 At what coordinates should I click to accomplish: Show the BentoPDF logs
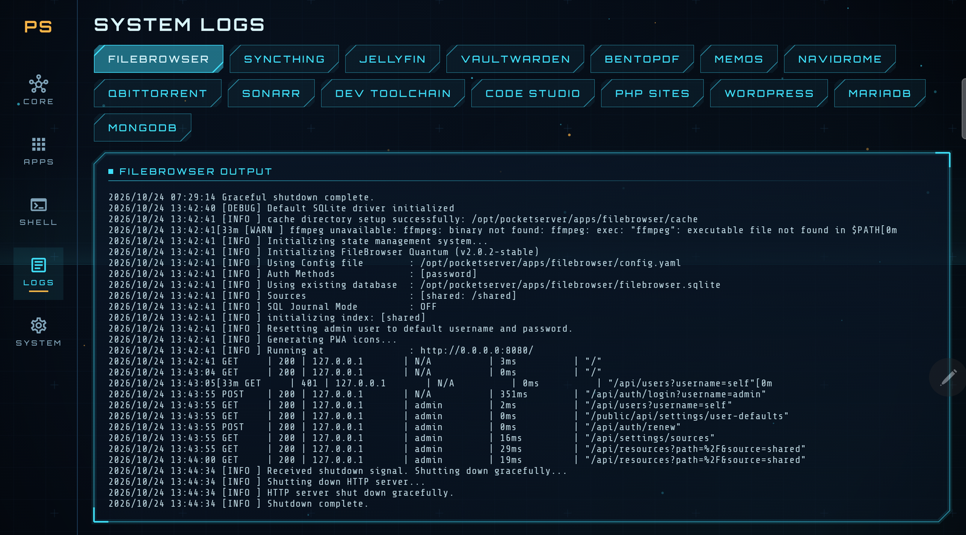(642, 59)
